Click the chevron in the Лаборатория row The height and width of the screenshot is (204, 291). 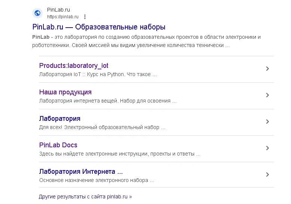(x=267, y=122)
